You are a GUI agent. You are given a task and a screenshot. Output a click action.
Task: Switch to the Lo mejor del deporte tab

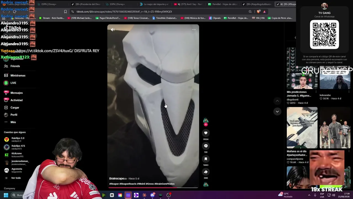[x=154, y=4]
